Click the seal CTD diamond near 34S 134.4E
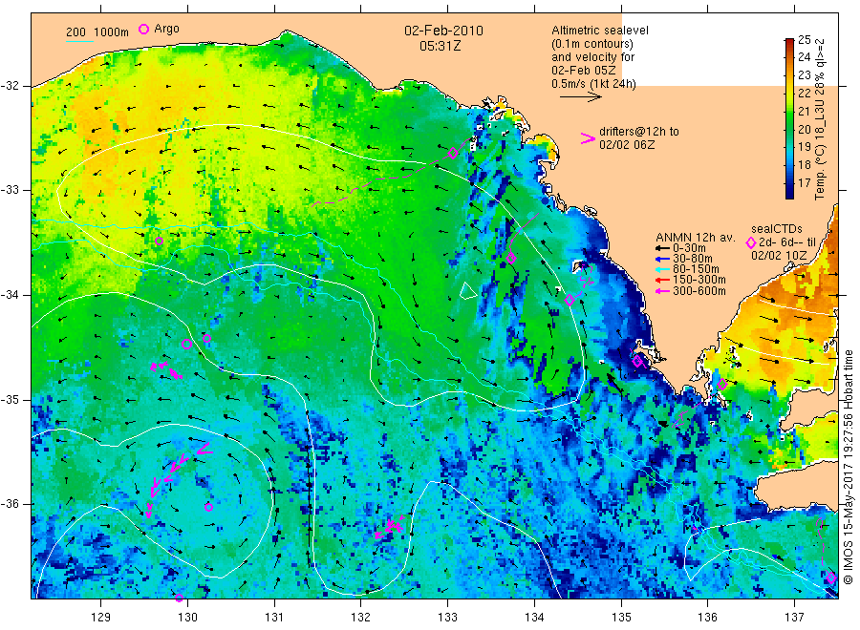 pos(570,300)
